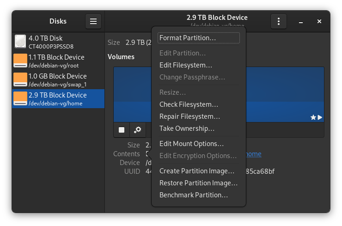Click the gears additional partition options button

click(138, 130)
